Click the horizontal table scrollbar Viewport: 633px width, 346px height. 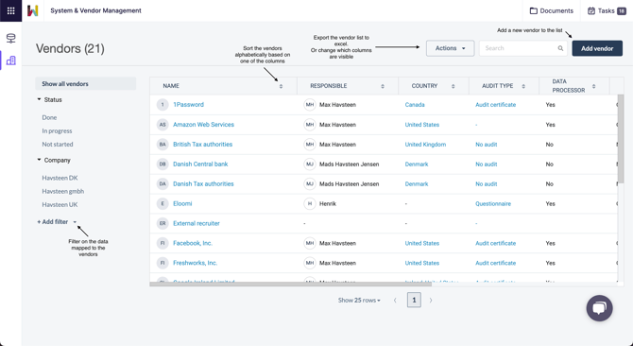pos(291,285)
